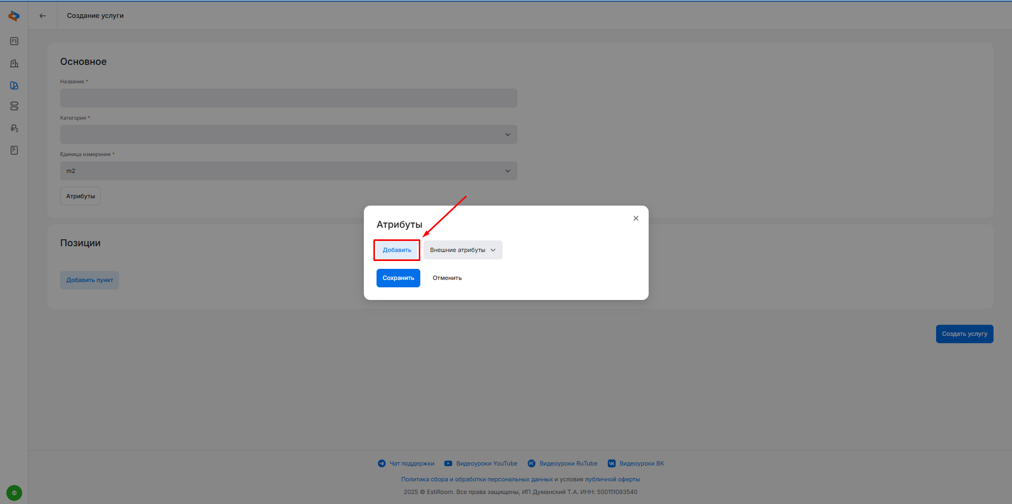Click the Создать услугу button

(965, 334)
